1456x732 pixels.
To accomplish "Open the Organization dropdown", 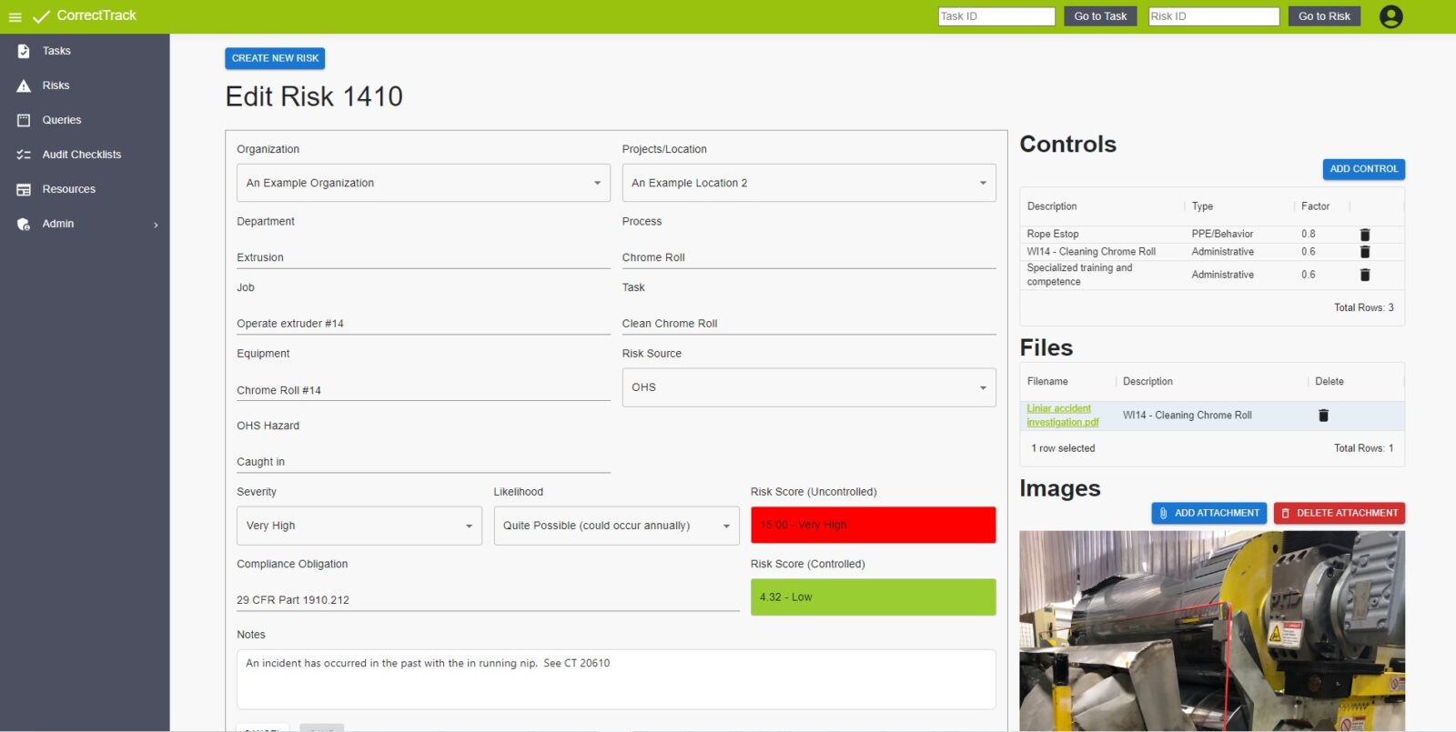I will pos(423,183).
